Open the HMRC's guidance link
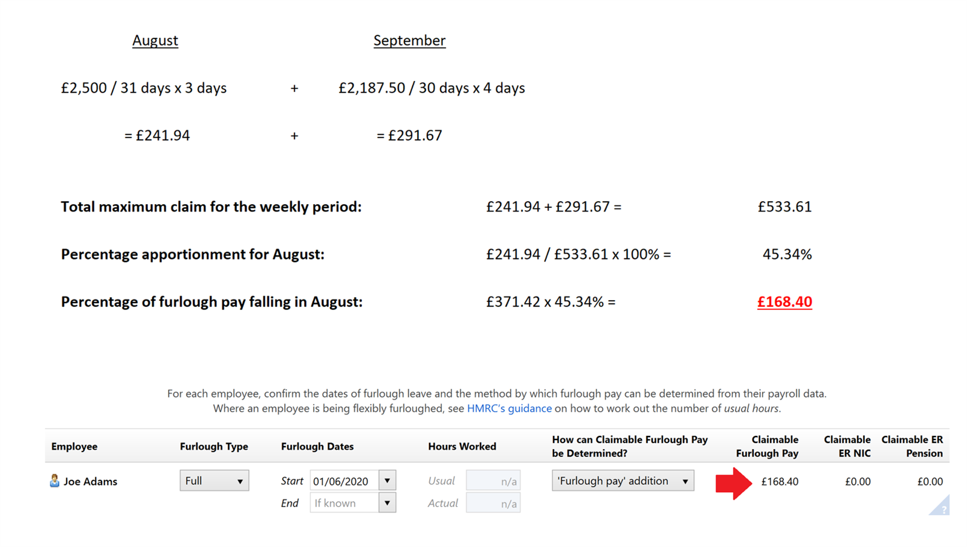 pyautogui.click(x=509, y=408)
